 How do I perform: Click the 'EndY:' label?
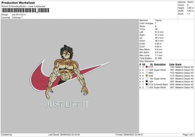(142, 47)
